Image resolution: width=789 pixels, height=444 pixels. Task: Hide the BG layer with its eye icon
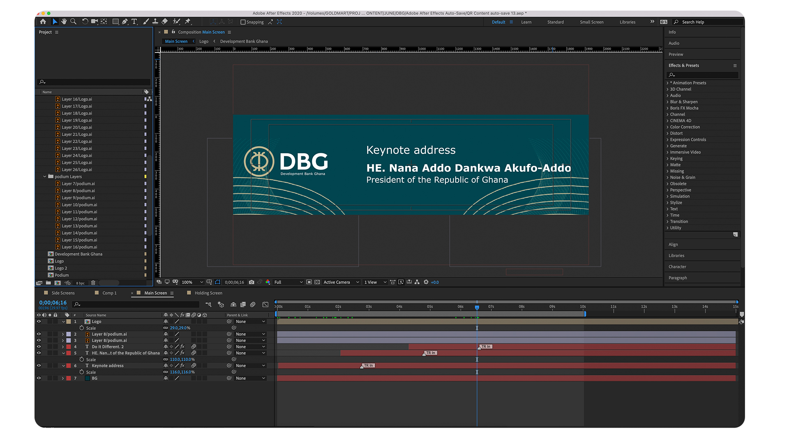39,379
